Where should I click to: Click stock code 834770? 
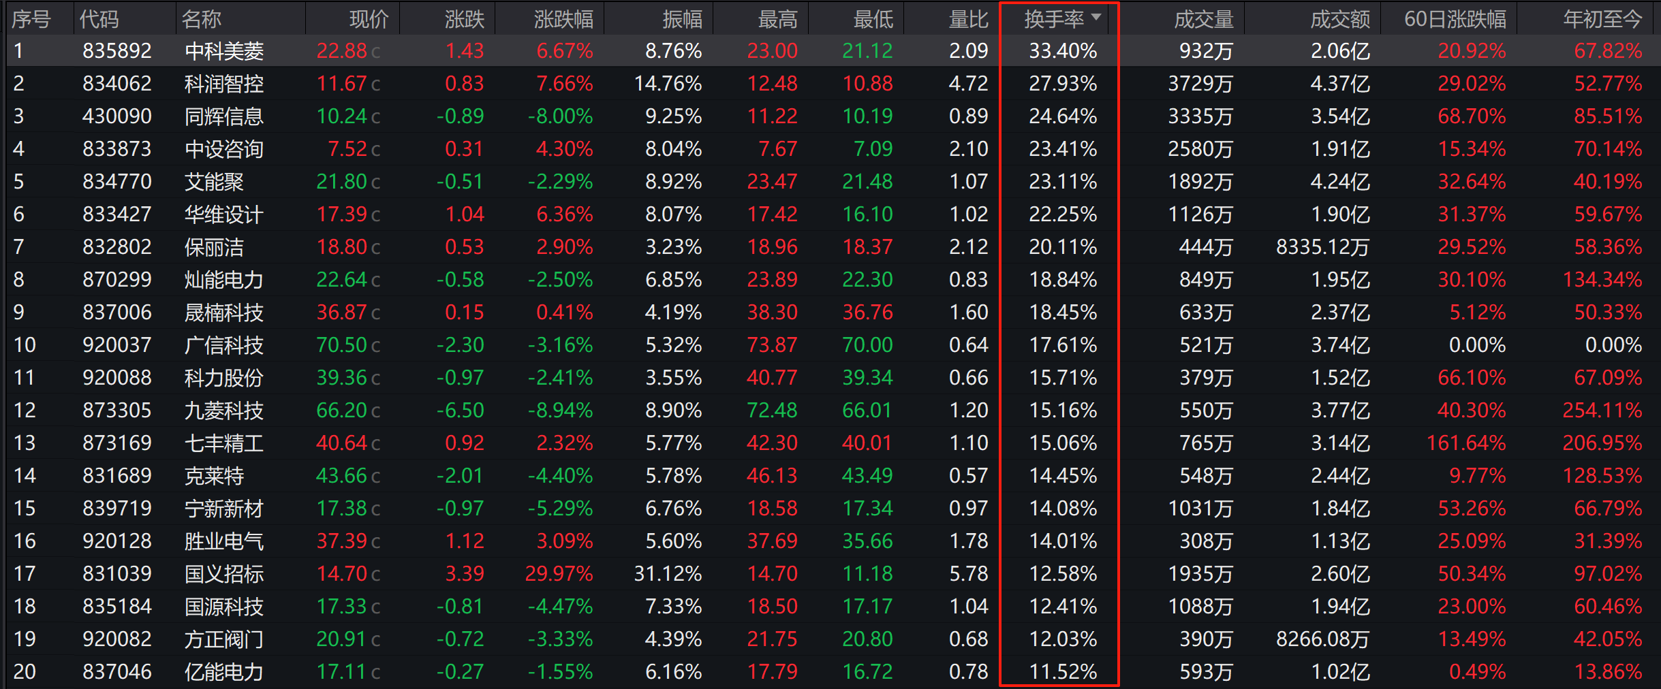click(x=117, y=182)
